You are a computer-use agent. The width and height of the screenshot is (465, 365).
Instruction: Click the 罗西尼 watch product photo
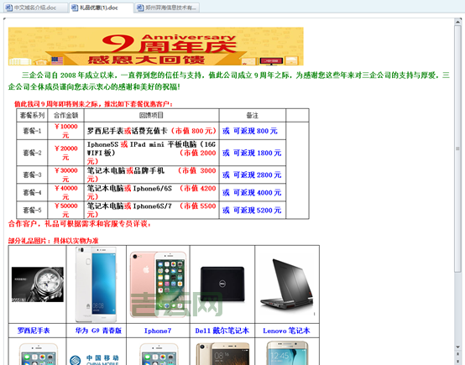coord(38,284)
